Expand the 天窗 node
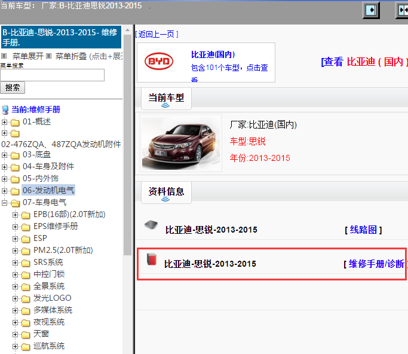Image resolution: width=408 pixels, height=354 pixels. pos(15,335)
